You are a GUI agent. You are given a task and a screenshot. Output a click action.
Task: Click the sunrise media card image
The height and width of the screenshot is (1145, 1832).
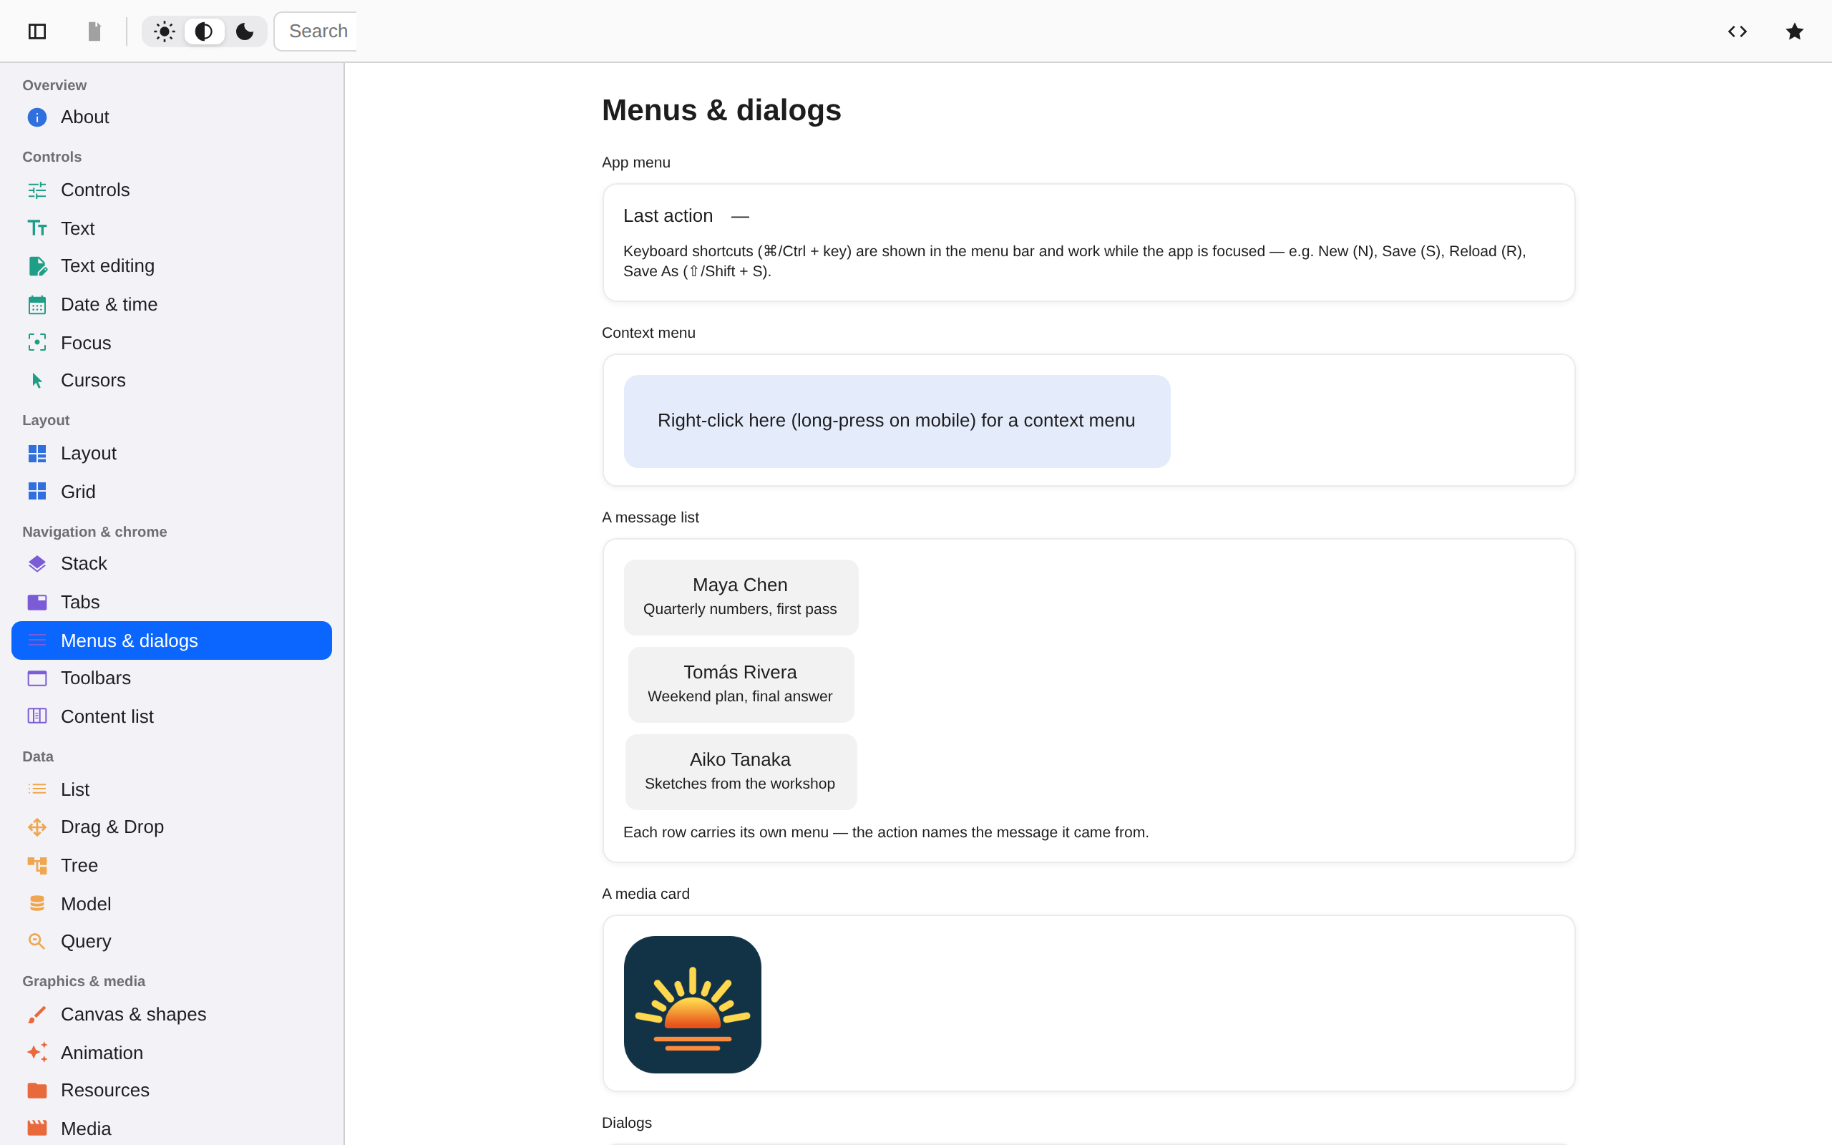tap(693, 1004)
